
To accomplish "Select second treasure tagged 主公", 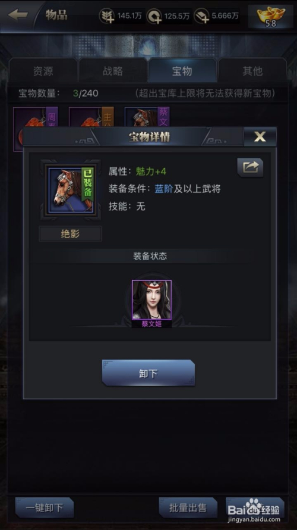I will (x=91, y=118).
